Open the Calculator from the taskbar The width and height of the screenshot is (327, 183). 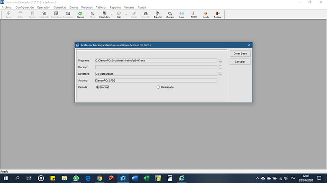[170, 178]
